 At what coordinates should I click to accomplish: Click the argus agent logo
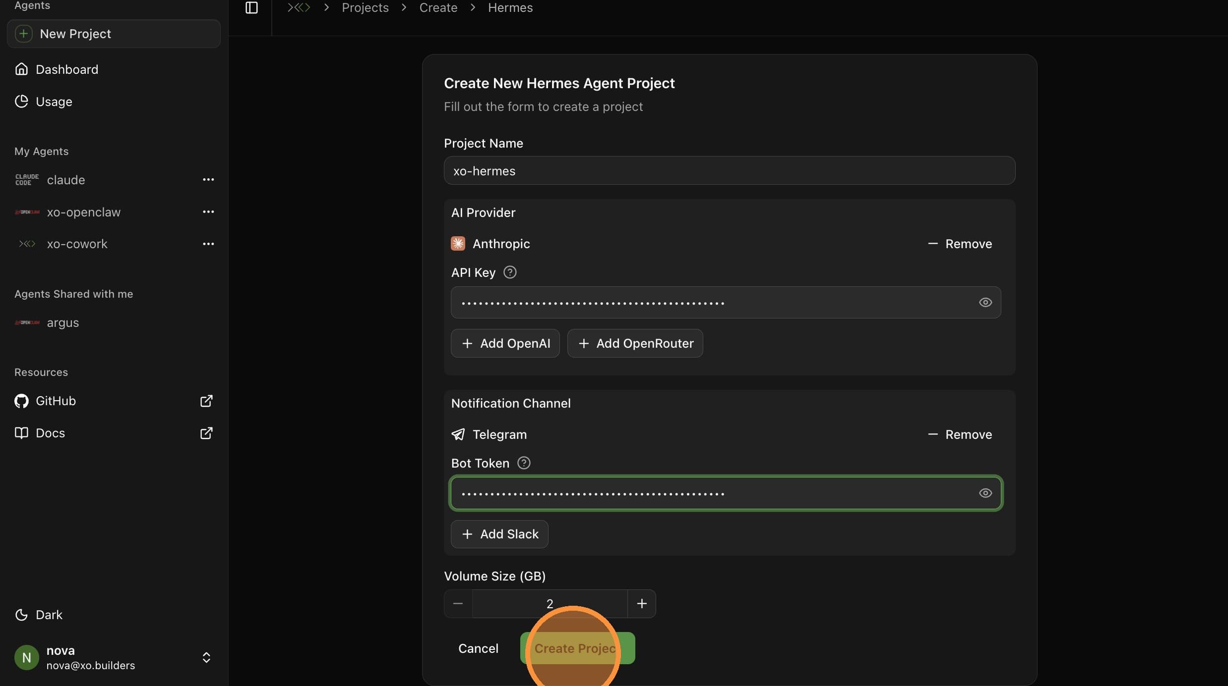pos(27,322)
